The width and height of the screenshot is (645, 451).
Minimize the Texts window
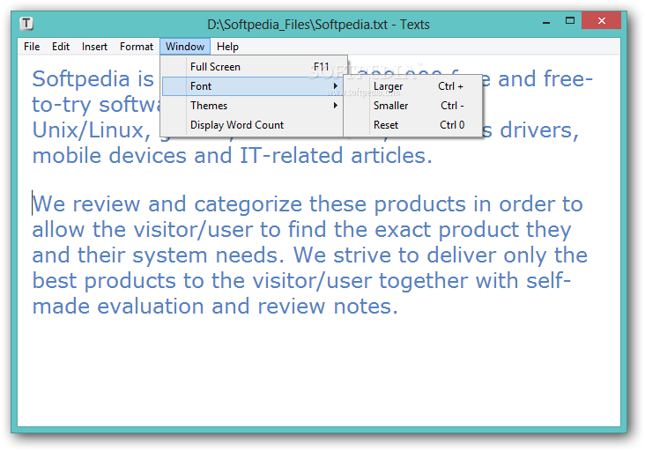pos(546,23)
